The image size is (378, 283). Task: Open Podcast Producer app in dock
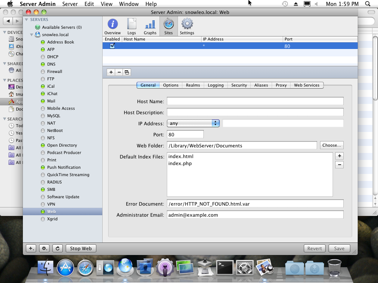165,268
